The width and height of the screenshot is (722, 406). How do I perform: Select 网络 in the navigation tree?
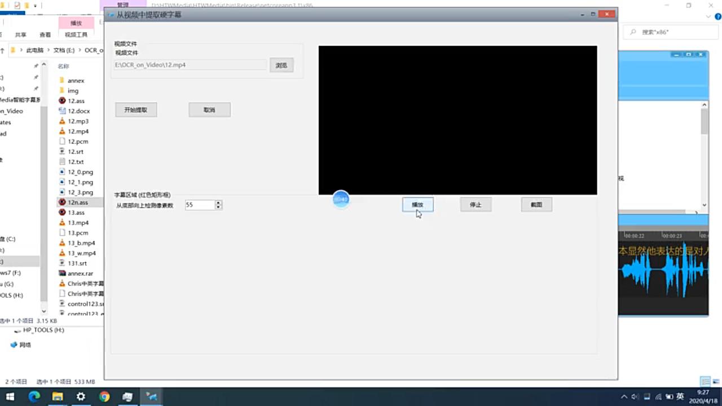pos(21,345)
